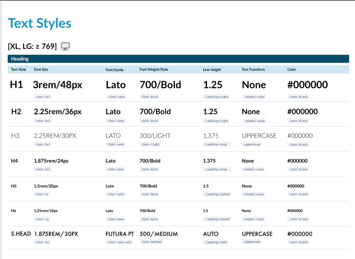The image size is (355, 259).
Task: Click the FUTURA PT font family value
Action: pos(120,234)
